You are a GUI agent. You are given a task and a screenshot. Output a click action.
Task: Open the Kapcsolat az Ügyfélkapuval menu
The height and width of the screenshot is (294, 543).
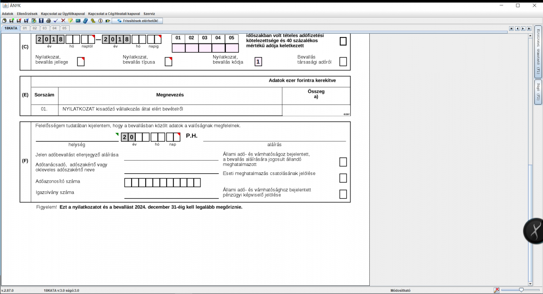click(x=63, y=14)
